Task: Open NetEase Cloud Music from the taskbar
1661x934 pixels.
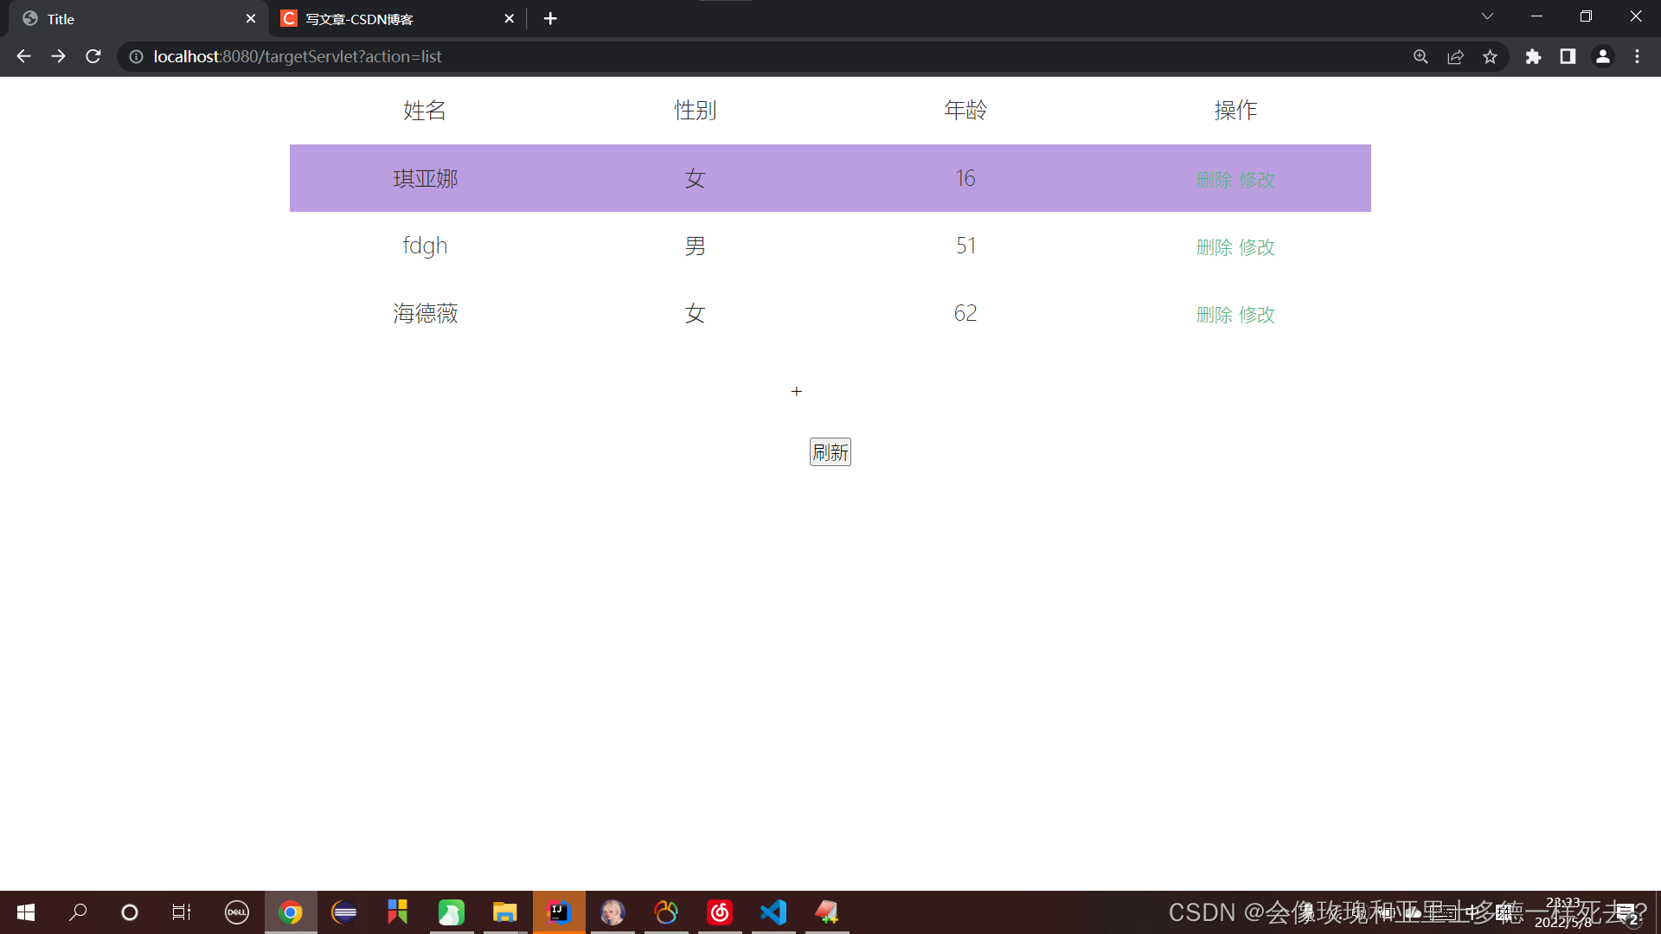Action: coord(720,912)
